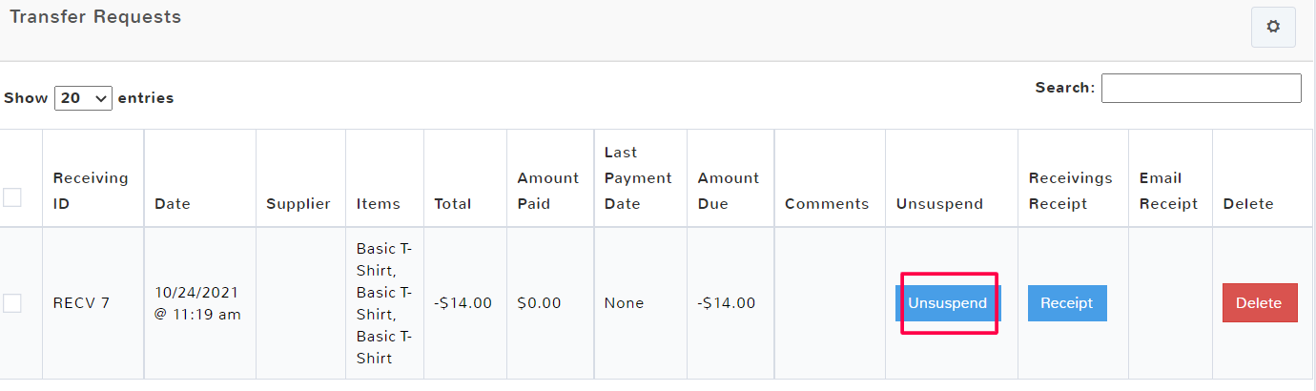1316x391 pixels.
Task: Sort by Supplier column header
Action: click(298, 203)
